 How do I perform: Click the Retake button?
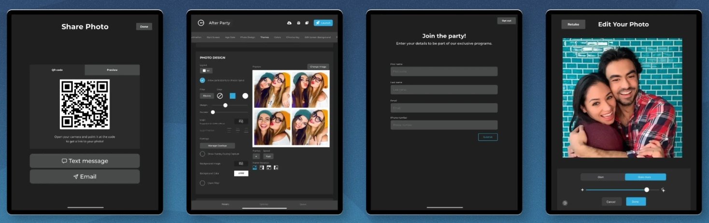click(x=573, y=24)
